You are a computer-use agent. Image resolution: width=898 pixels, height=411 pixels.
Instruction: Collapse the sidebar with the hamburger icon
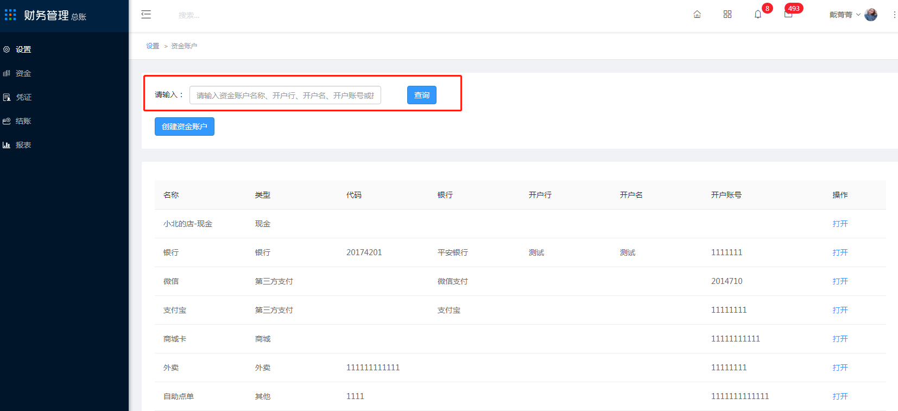point(146,15)
